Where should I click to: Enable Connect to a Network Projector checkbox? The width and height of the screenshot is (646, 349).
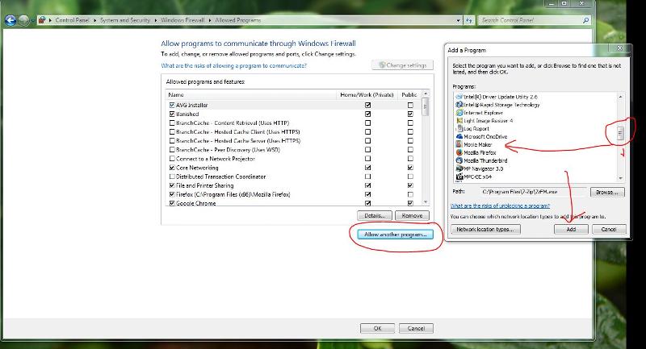point(172,159)
